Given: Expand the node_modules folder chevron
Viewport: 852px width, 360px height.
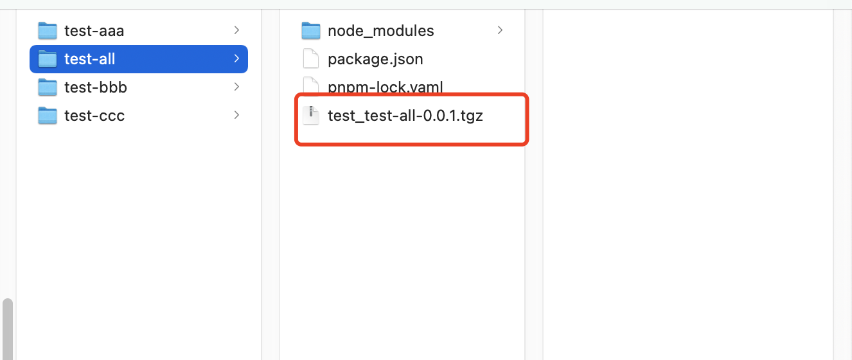Looking at the screenshot, I should (x=500, y=30).
